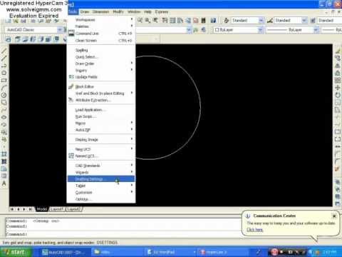Screen dimensions: 342x257
Task: Select the Arc tool
Action: pyautogui.click(x=4, y=88)
